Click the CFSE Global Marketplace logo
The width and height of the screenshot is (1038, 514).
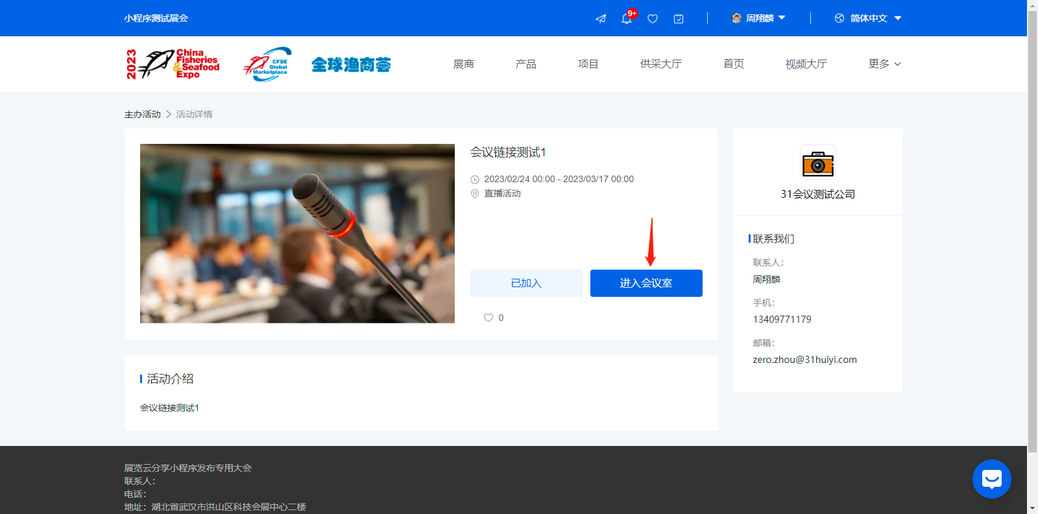pyautogui.click(x=267, y=64)
